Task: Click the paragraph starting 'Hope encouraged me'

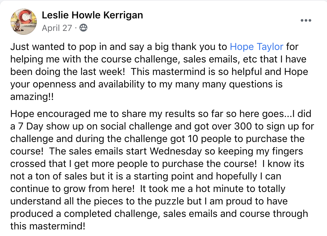Action: point(162,170)
